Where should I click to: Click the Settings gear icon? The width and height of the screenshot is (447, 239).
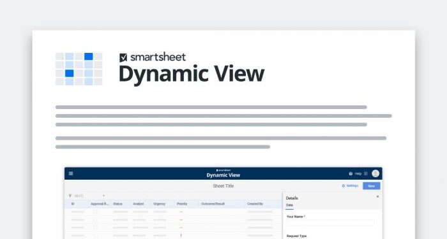pyautogui.click(x=344, y=186)
